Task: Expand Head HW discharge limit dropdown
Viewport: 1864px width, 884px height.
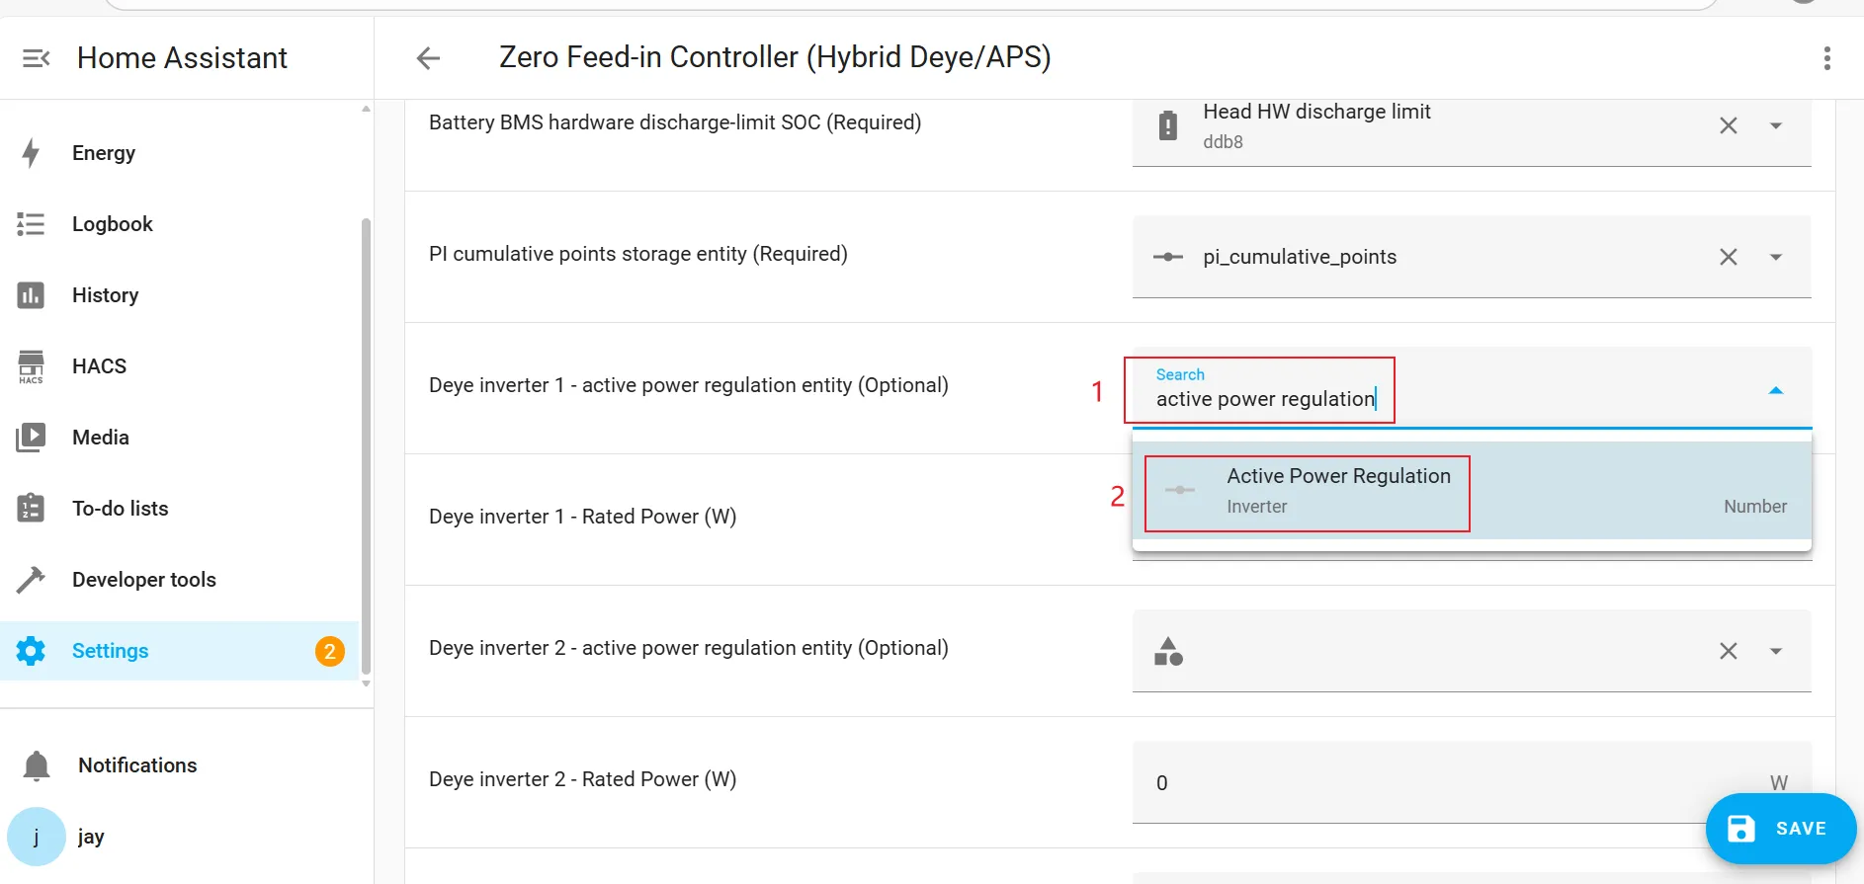Action: coord(1775,125)
